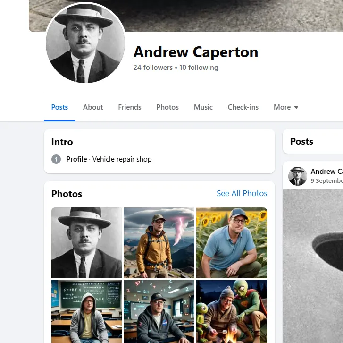343x343 pixels.
Task: Open the hiker with lightning photo thumbnail
Action: coord(159,243)
